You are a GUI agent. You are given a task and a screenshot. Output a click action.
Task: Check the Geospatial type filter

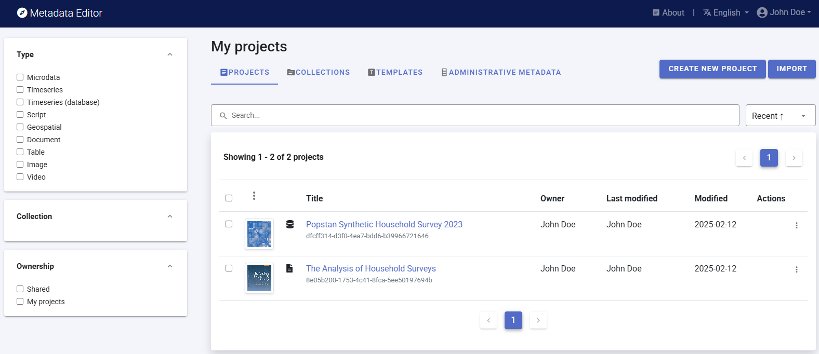[20, 127]
